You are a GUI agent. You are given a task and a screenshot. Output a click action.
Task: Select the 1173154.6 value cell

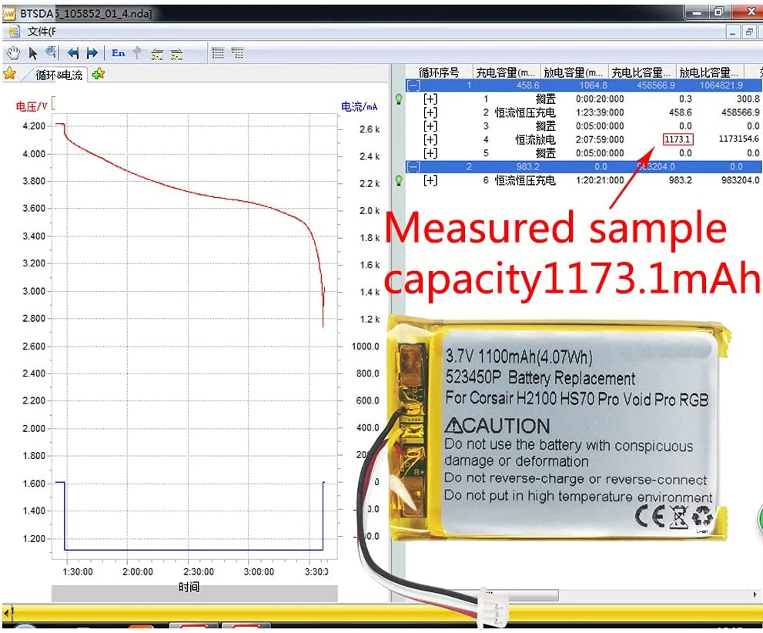pyautogui.click(x=738, y=139)
